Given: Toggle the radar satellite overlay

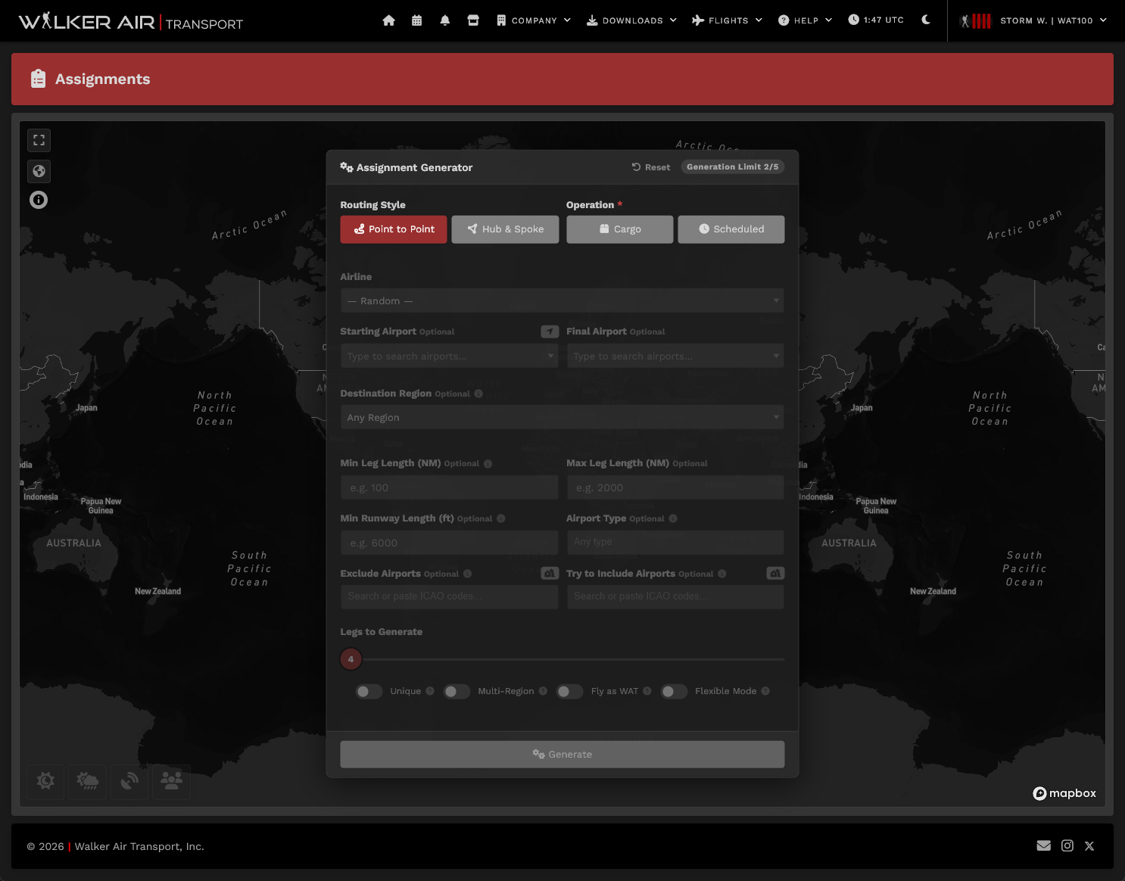Looking at the screenshot, I should point(129,781).
